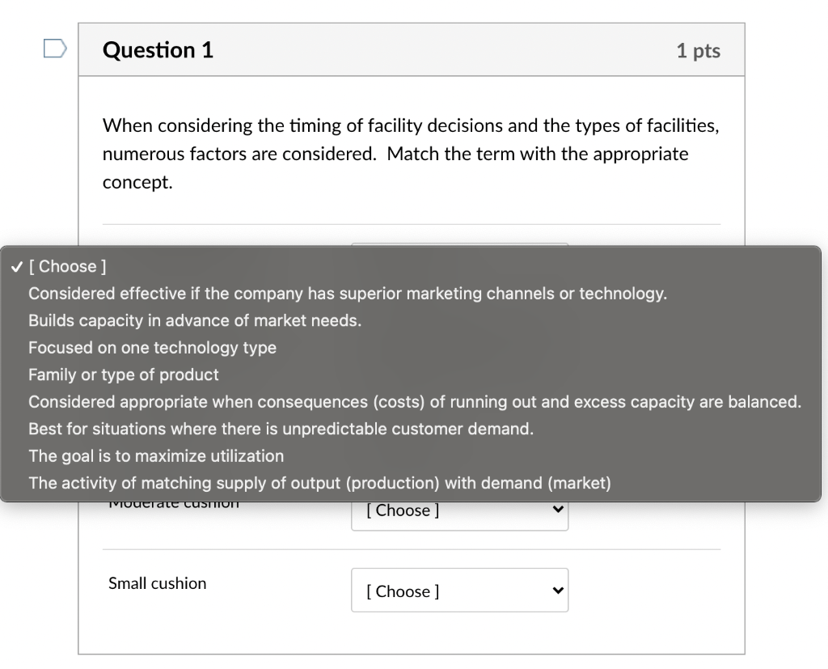This screenshot has height=669, width=828.
Task: Click the 'Question 1' heading
Action: (x=158, y=50)
